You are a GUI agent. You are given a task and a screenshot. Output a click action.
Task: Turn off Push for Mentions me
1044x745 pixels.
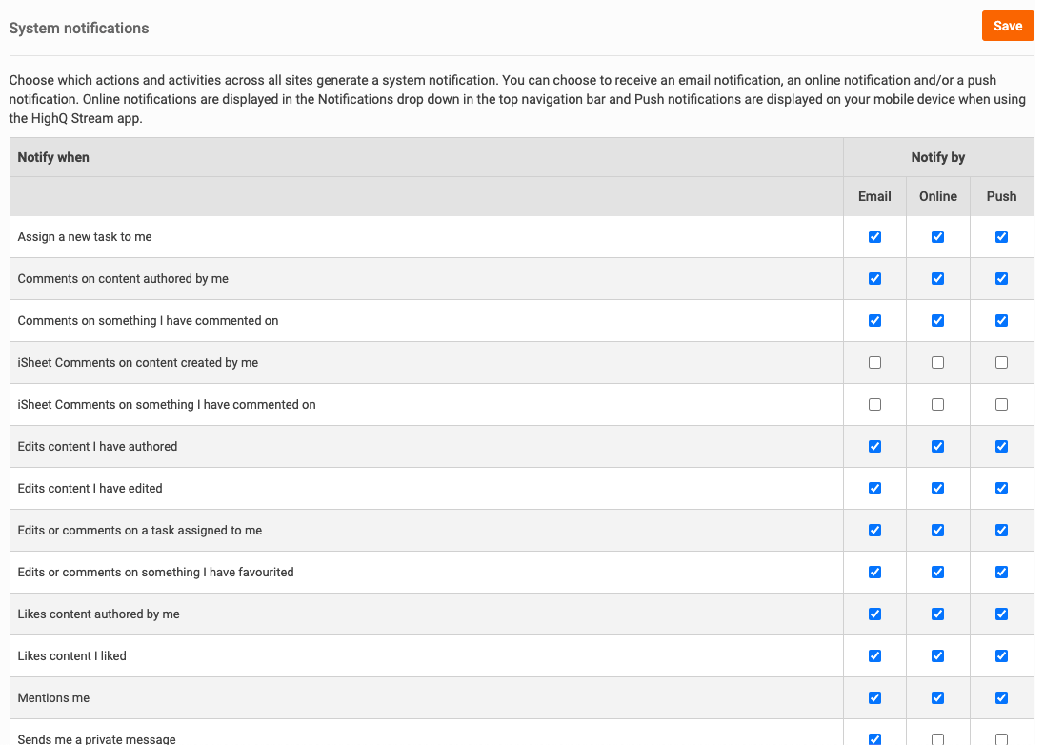coord(1001,698)
